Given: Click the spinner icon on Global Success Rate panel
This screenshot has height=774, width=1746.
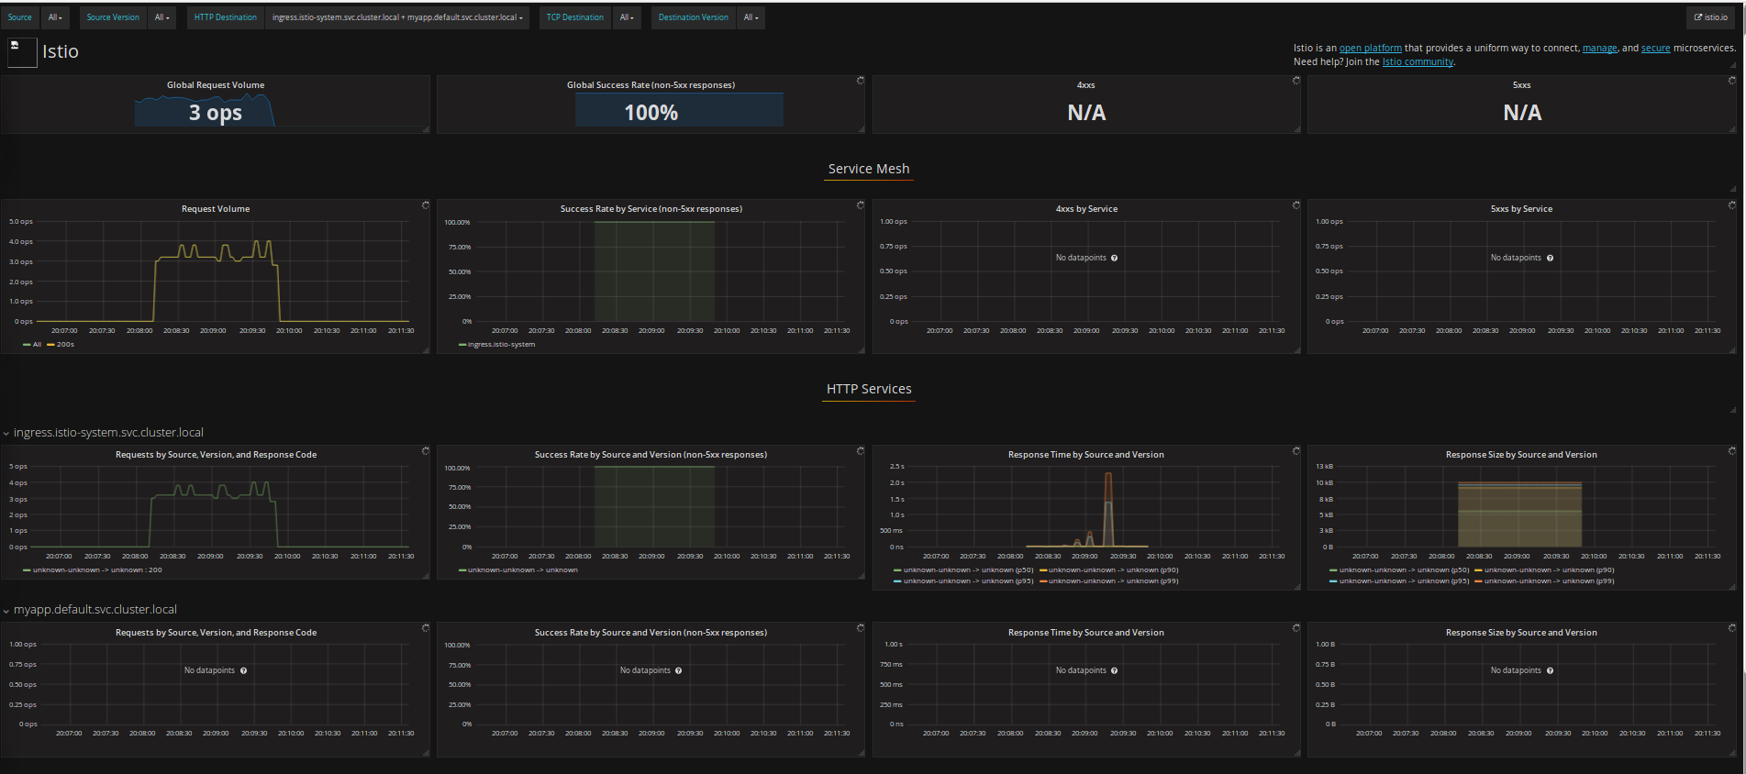Looking at the screenshot, I should (861, 81).
